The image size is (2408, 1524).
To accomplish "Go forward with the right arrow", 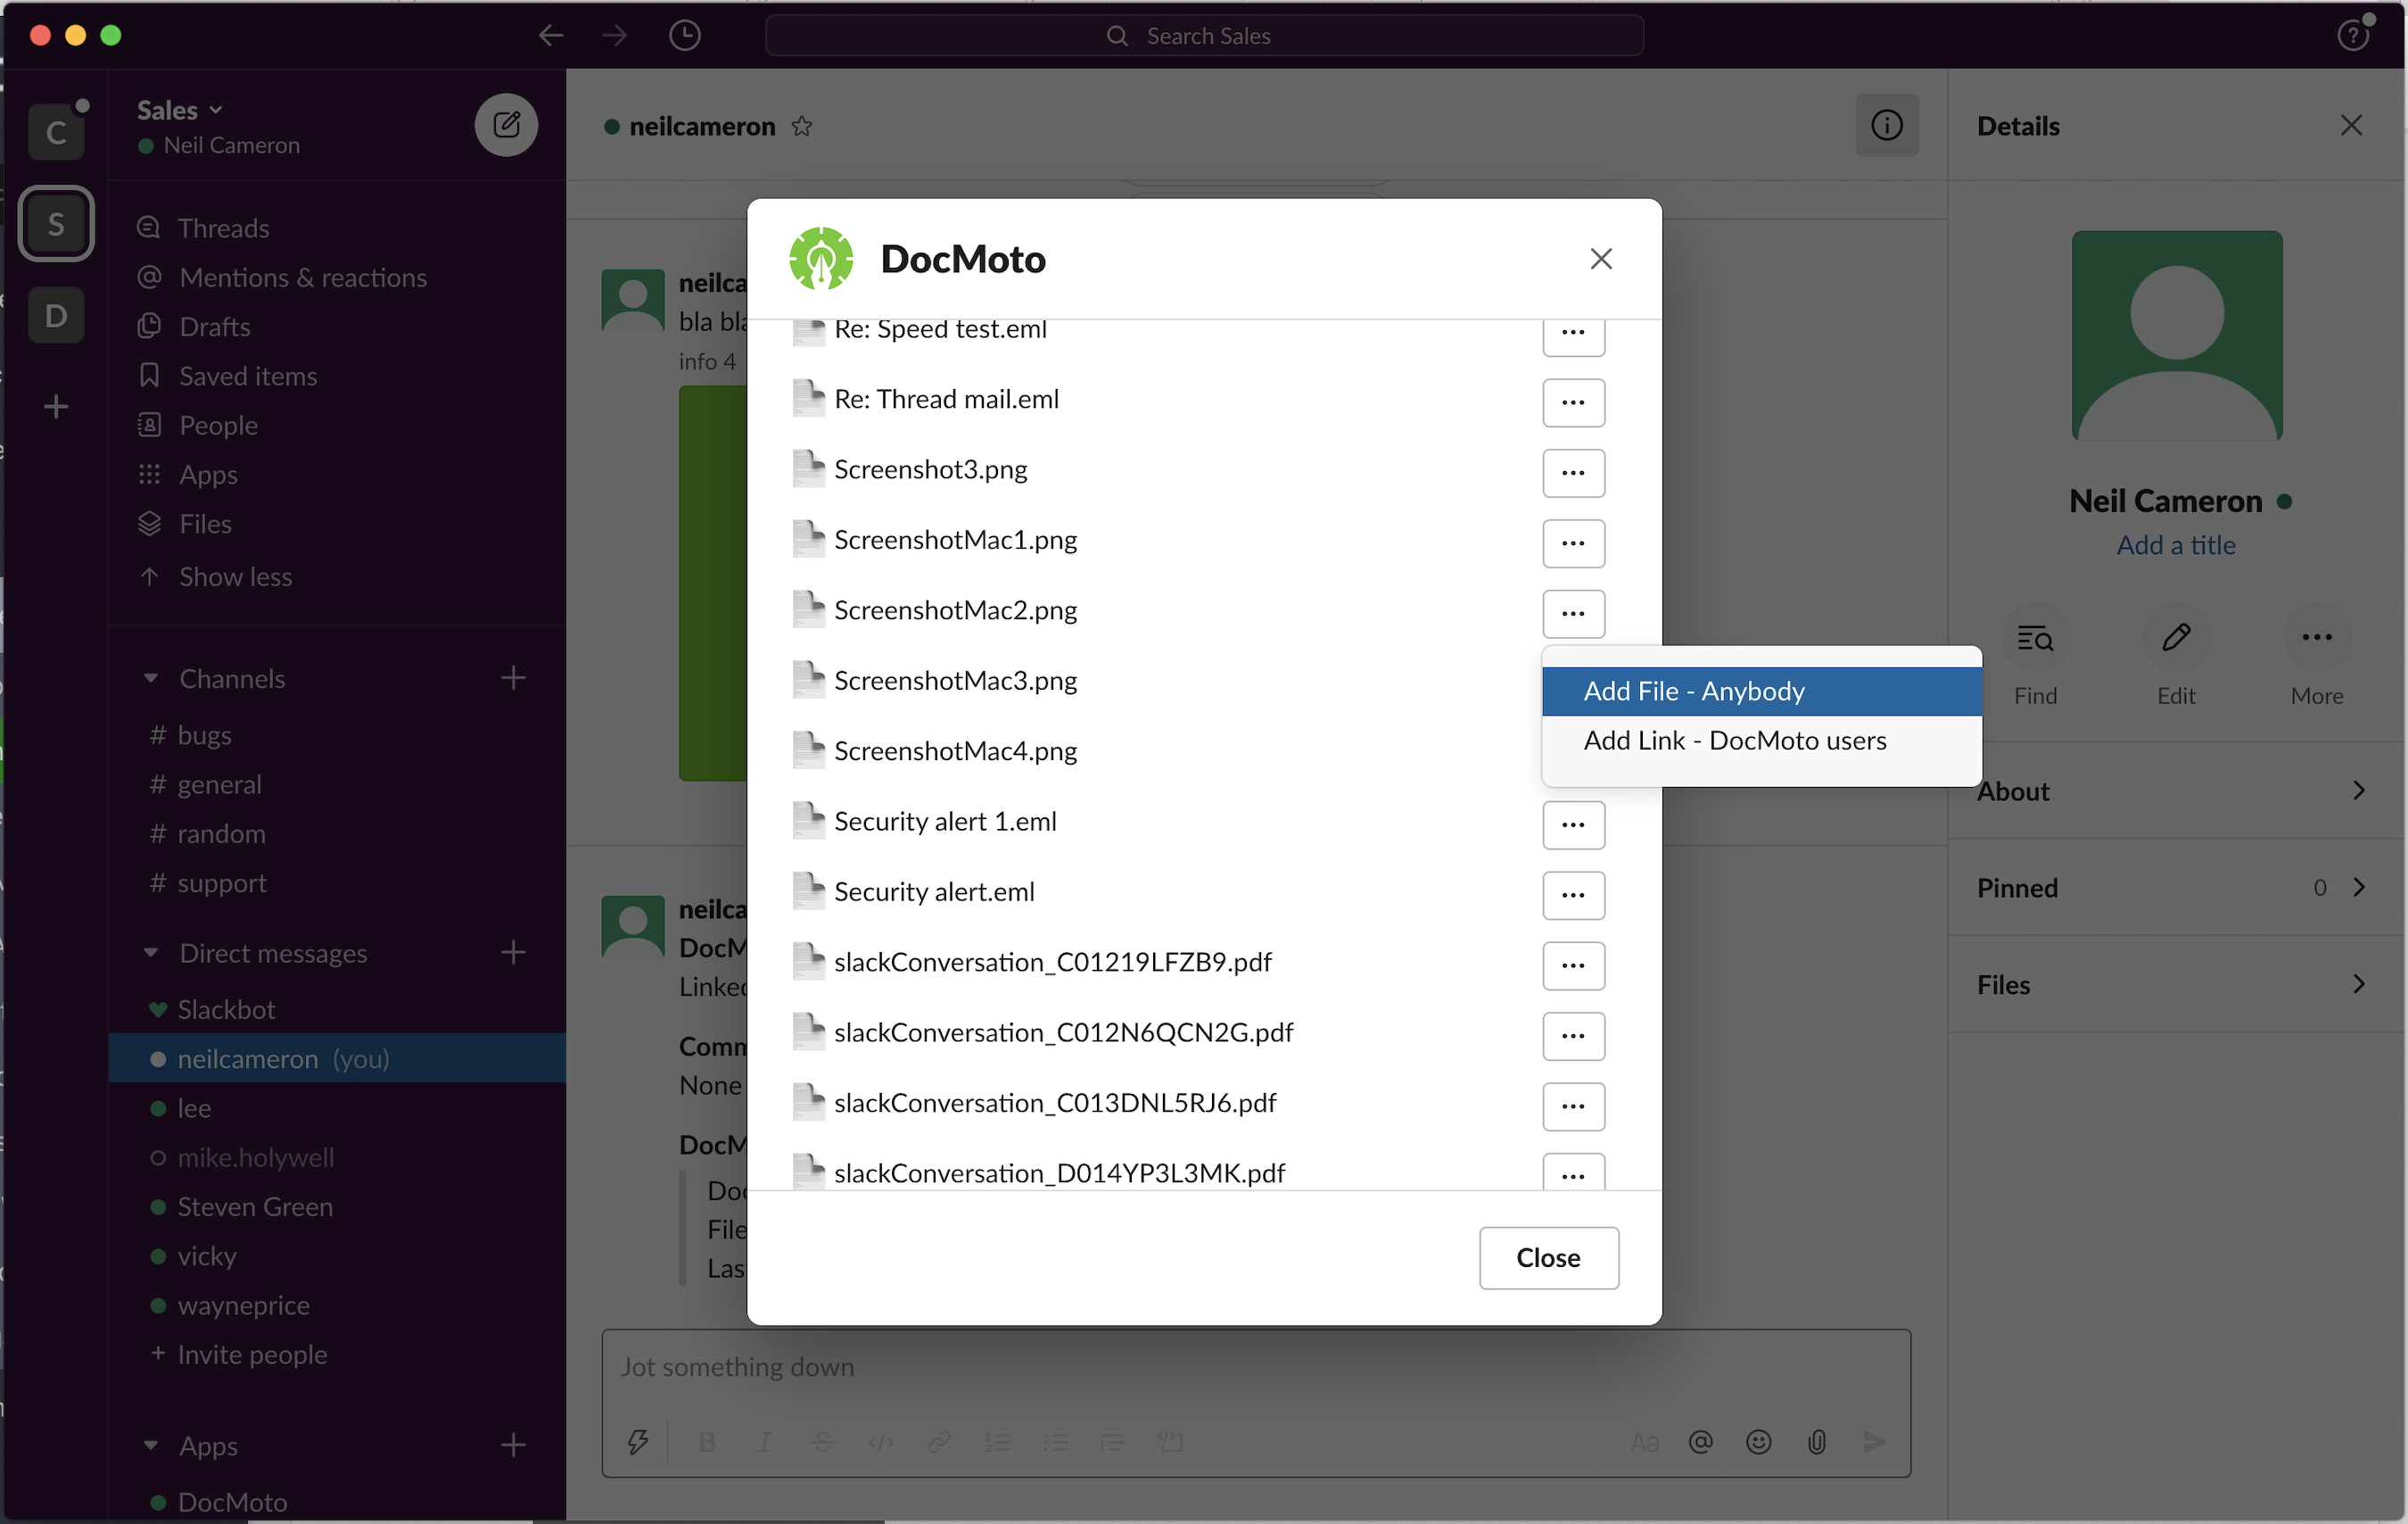I will 615,36.
